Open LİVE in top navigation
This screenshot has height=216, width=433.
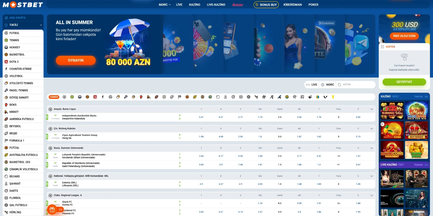179,5
